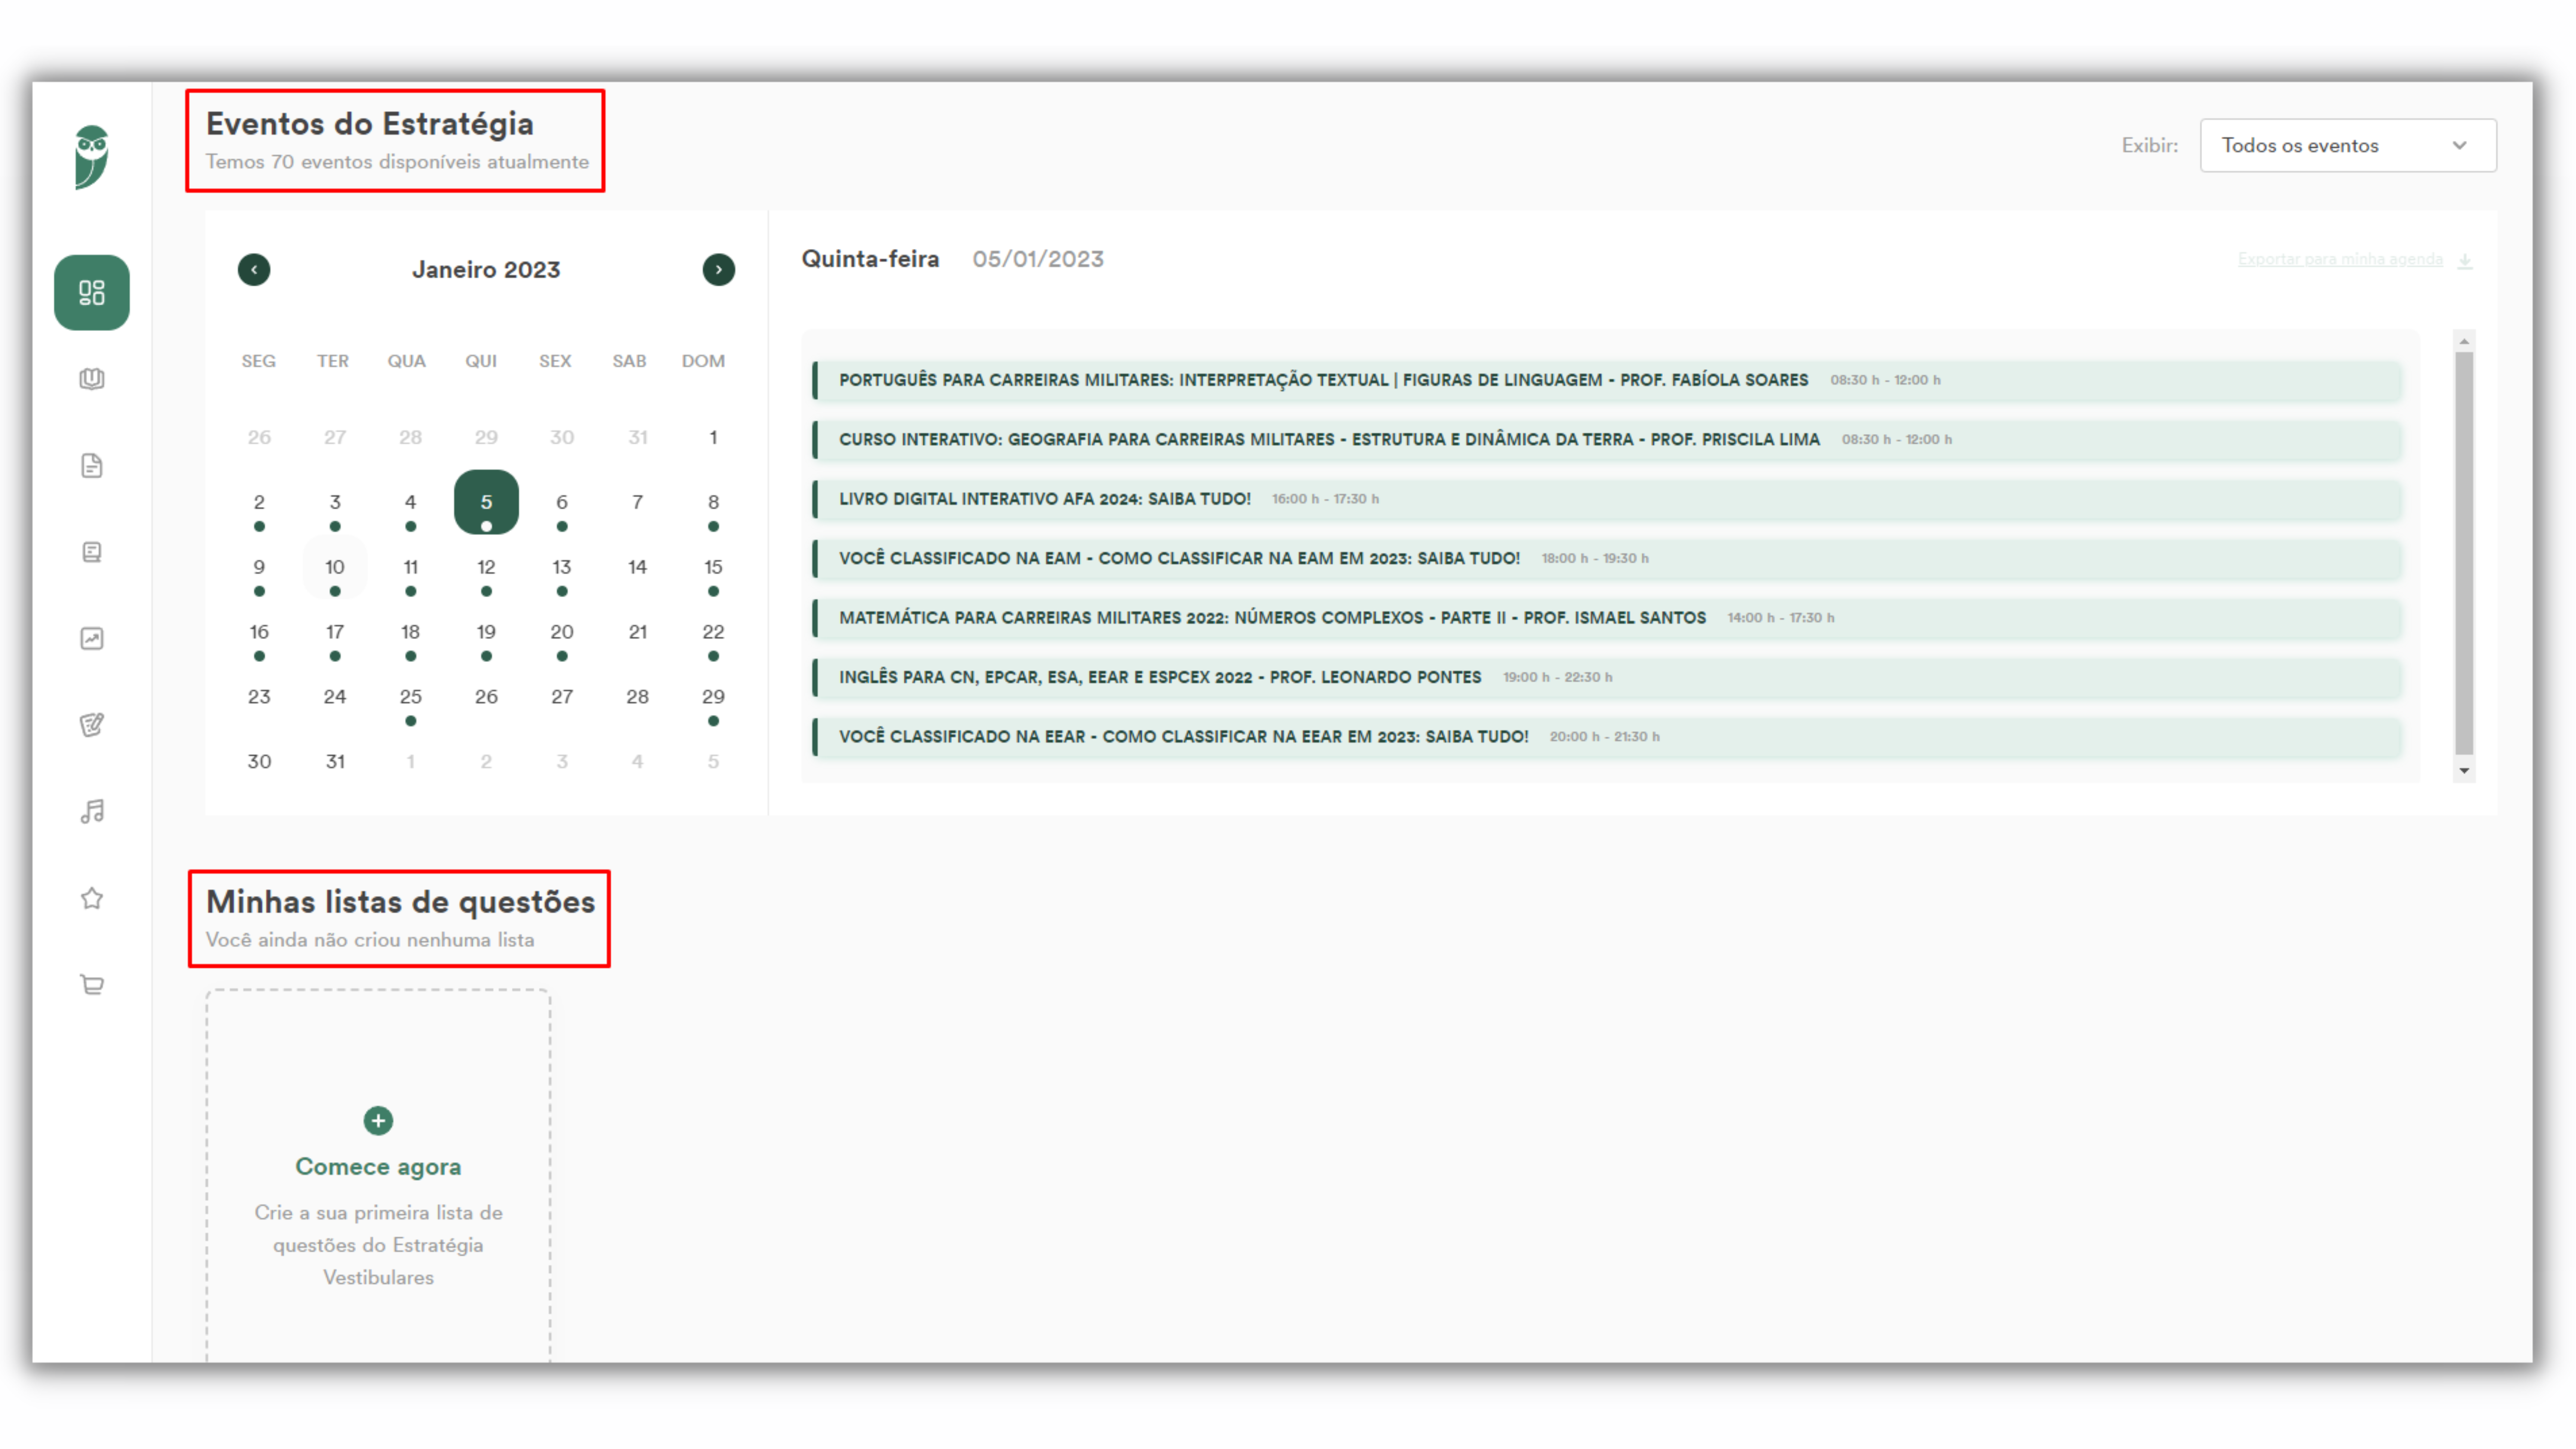Select January 25 on the calendar
Viewport: 2576px width, 1449px height.
click(410, 697)
